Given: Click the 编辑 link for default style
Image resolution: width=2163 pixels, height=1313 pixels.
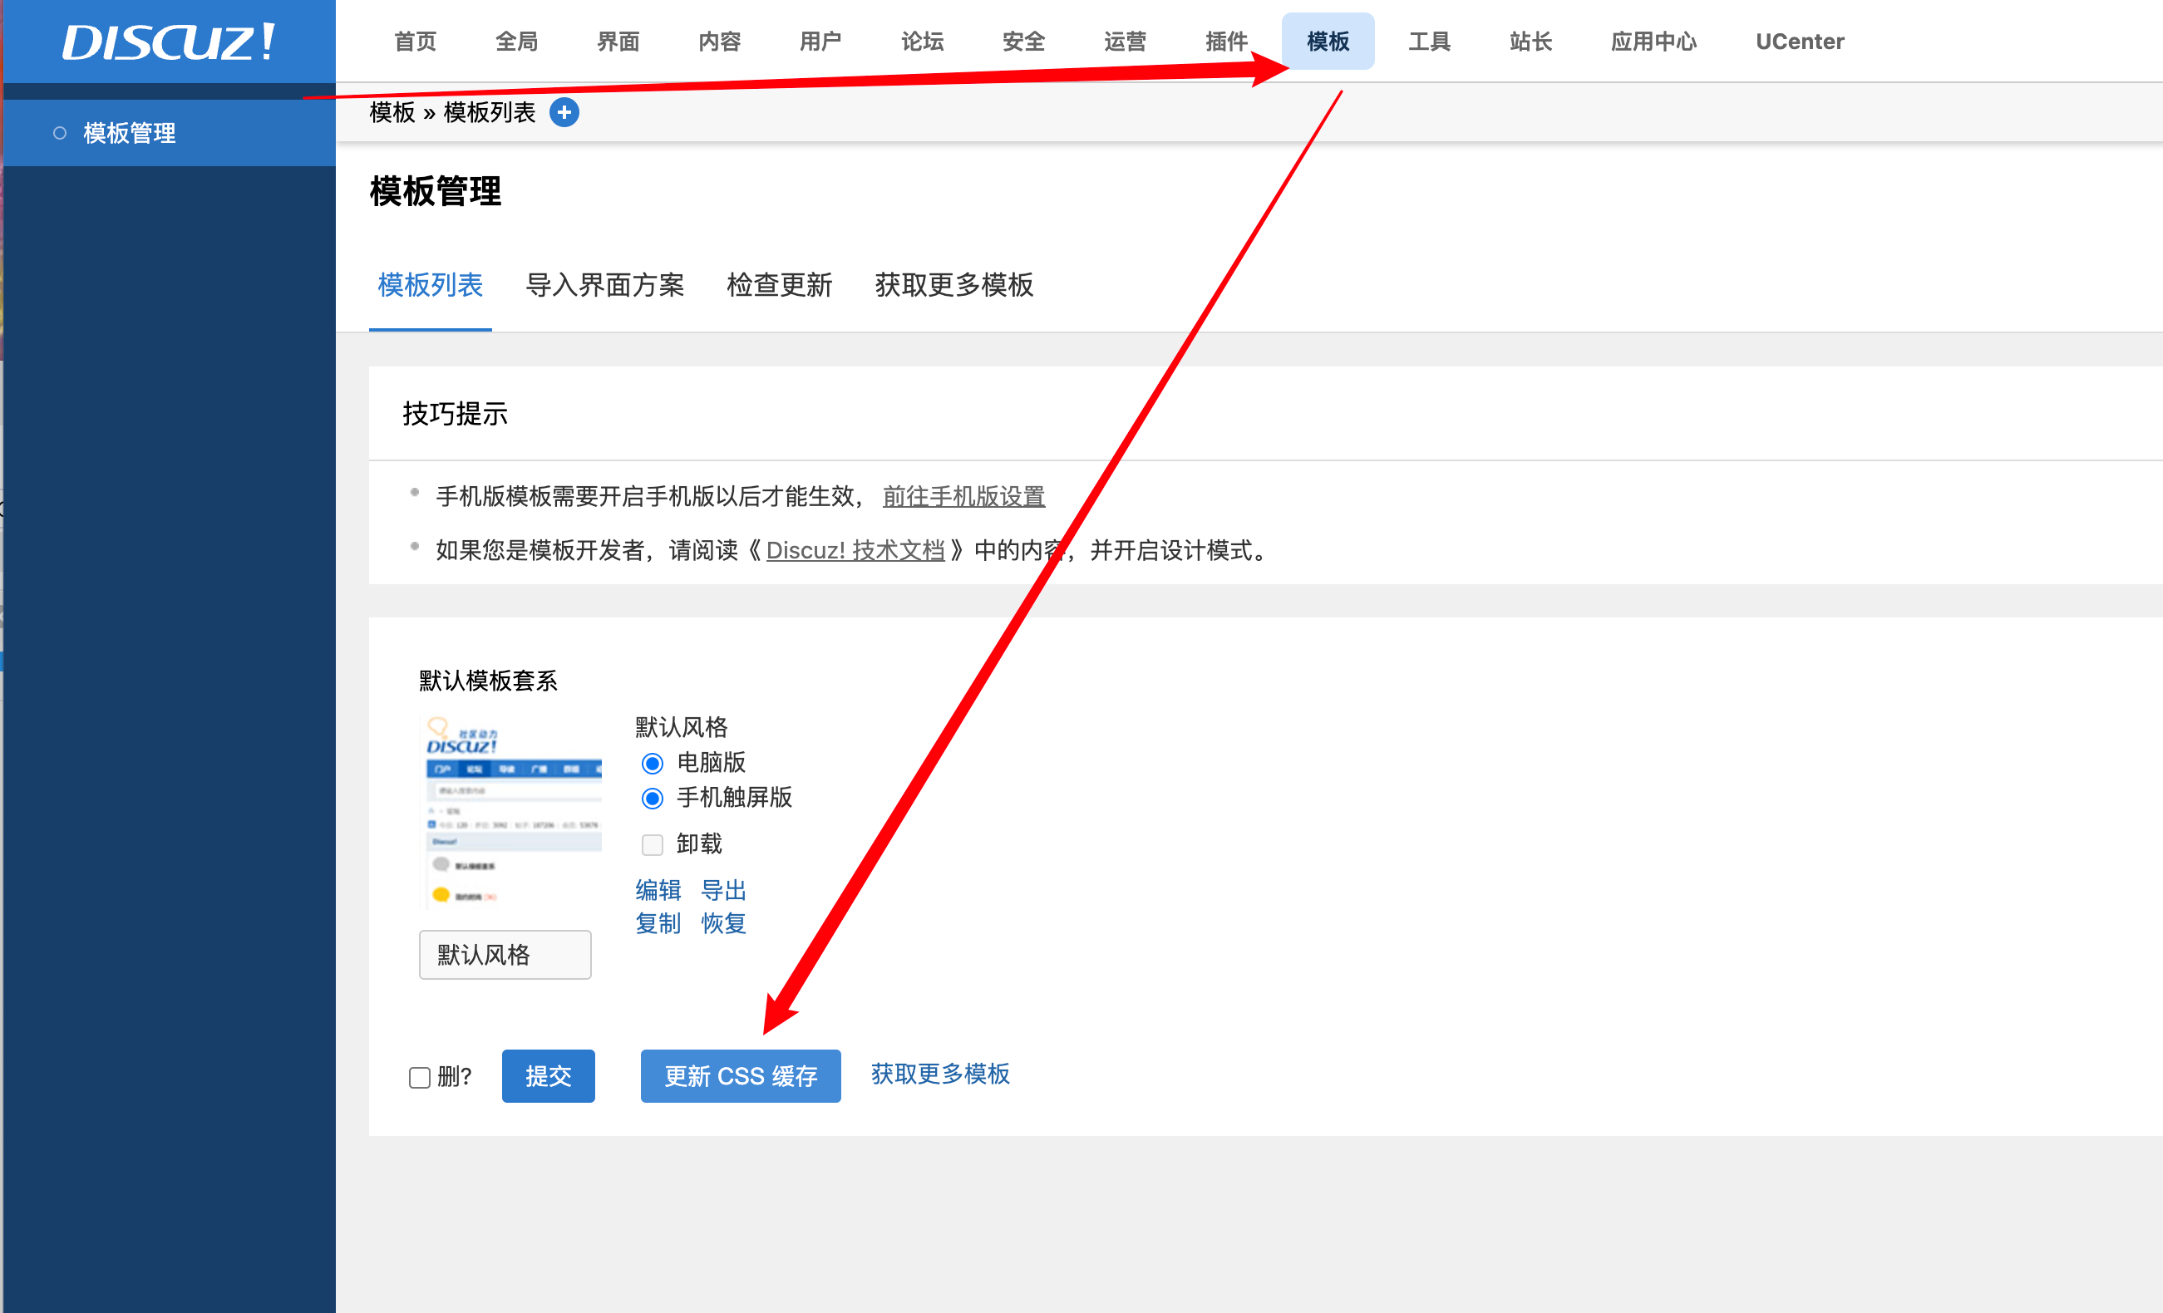Looking at the screenshot, I should point(658,890).
